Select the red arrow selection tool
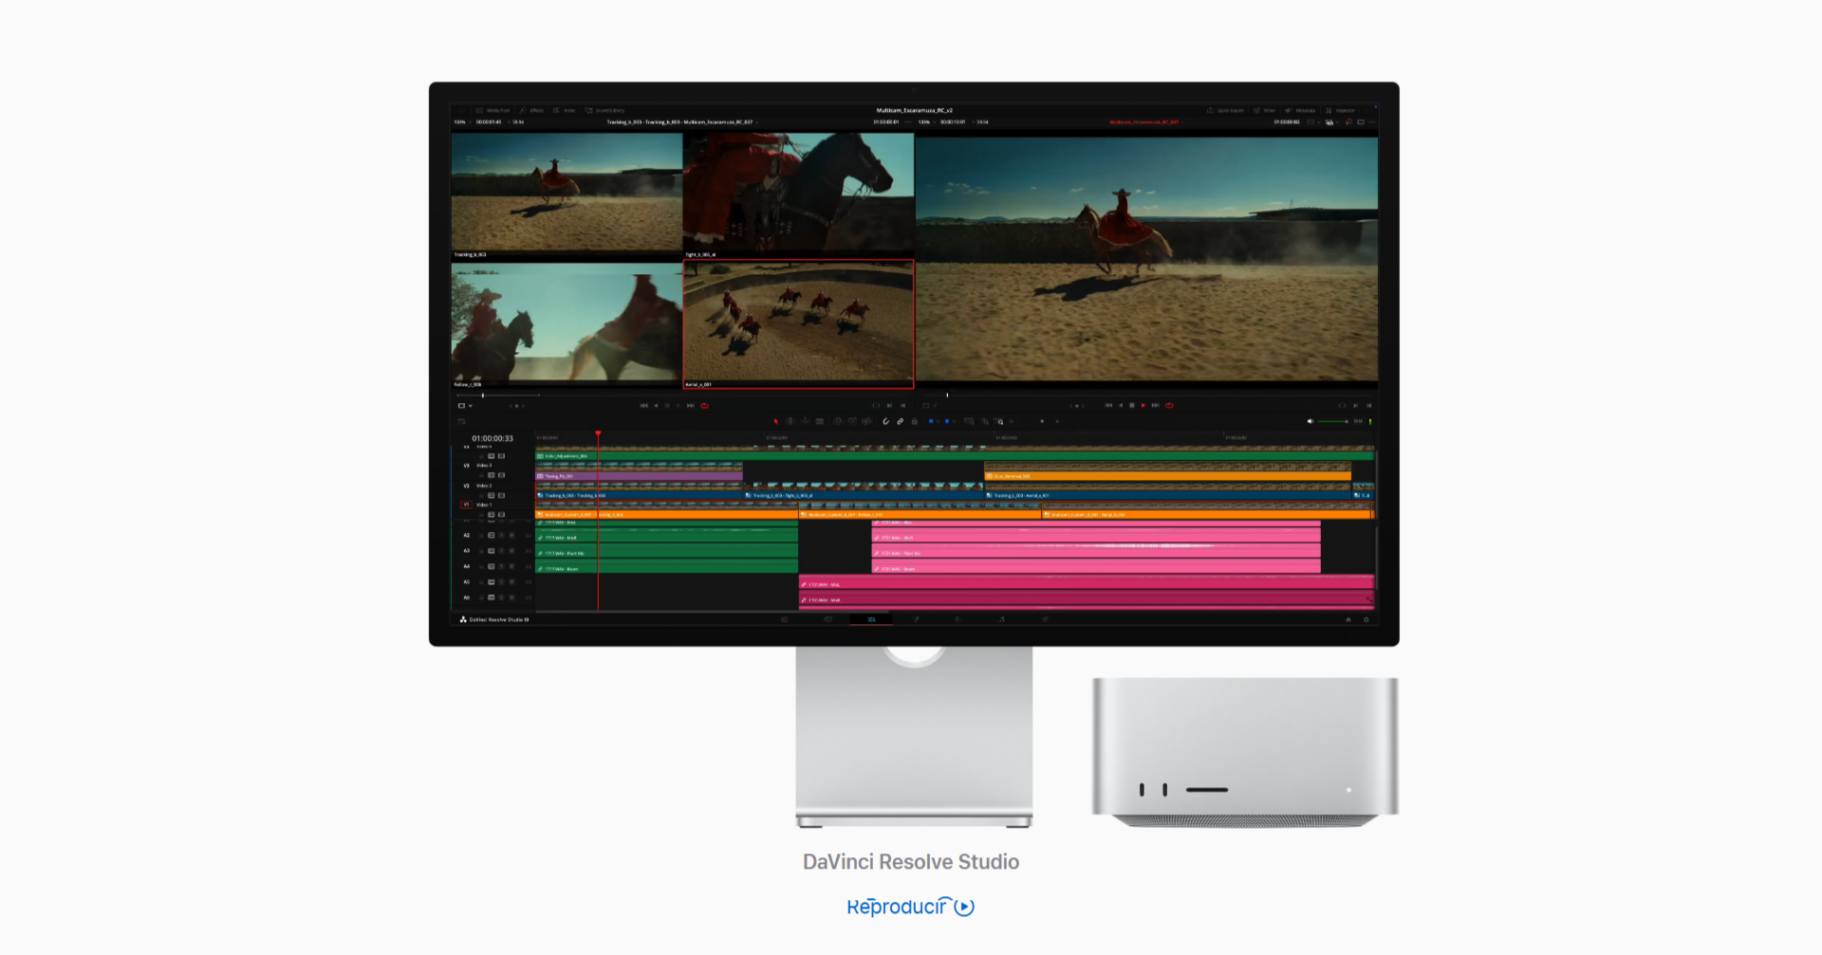 pyautogui.click(x=775, y=421)
